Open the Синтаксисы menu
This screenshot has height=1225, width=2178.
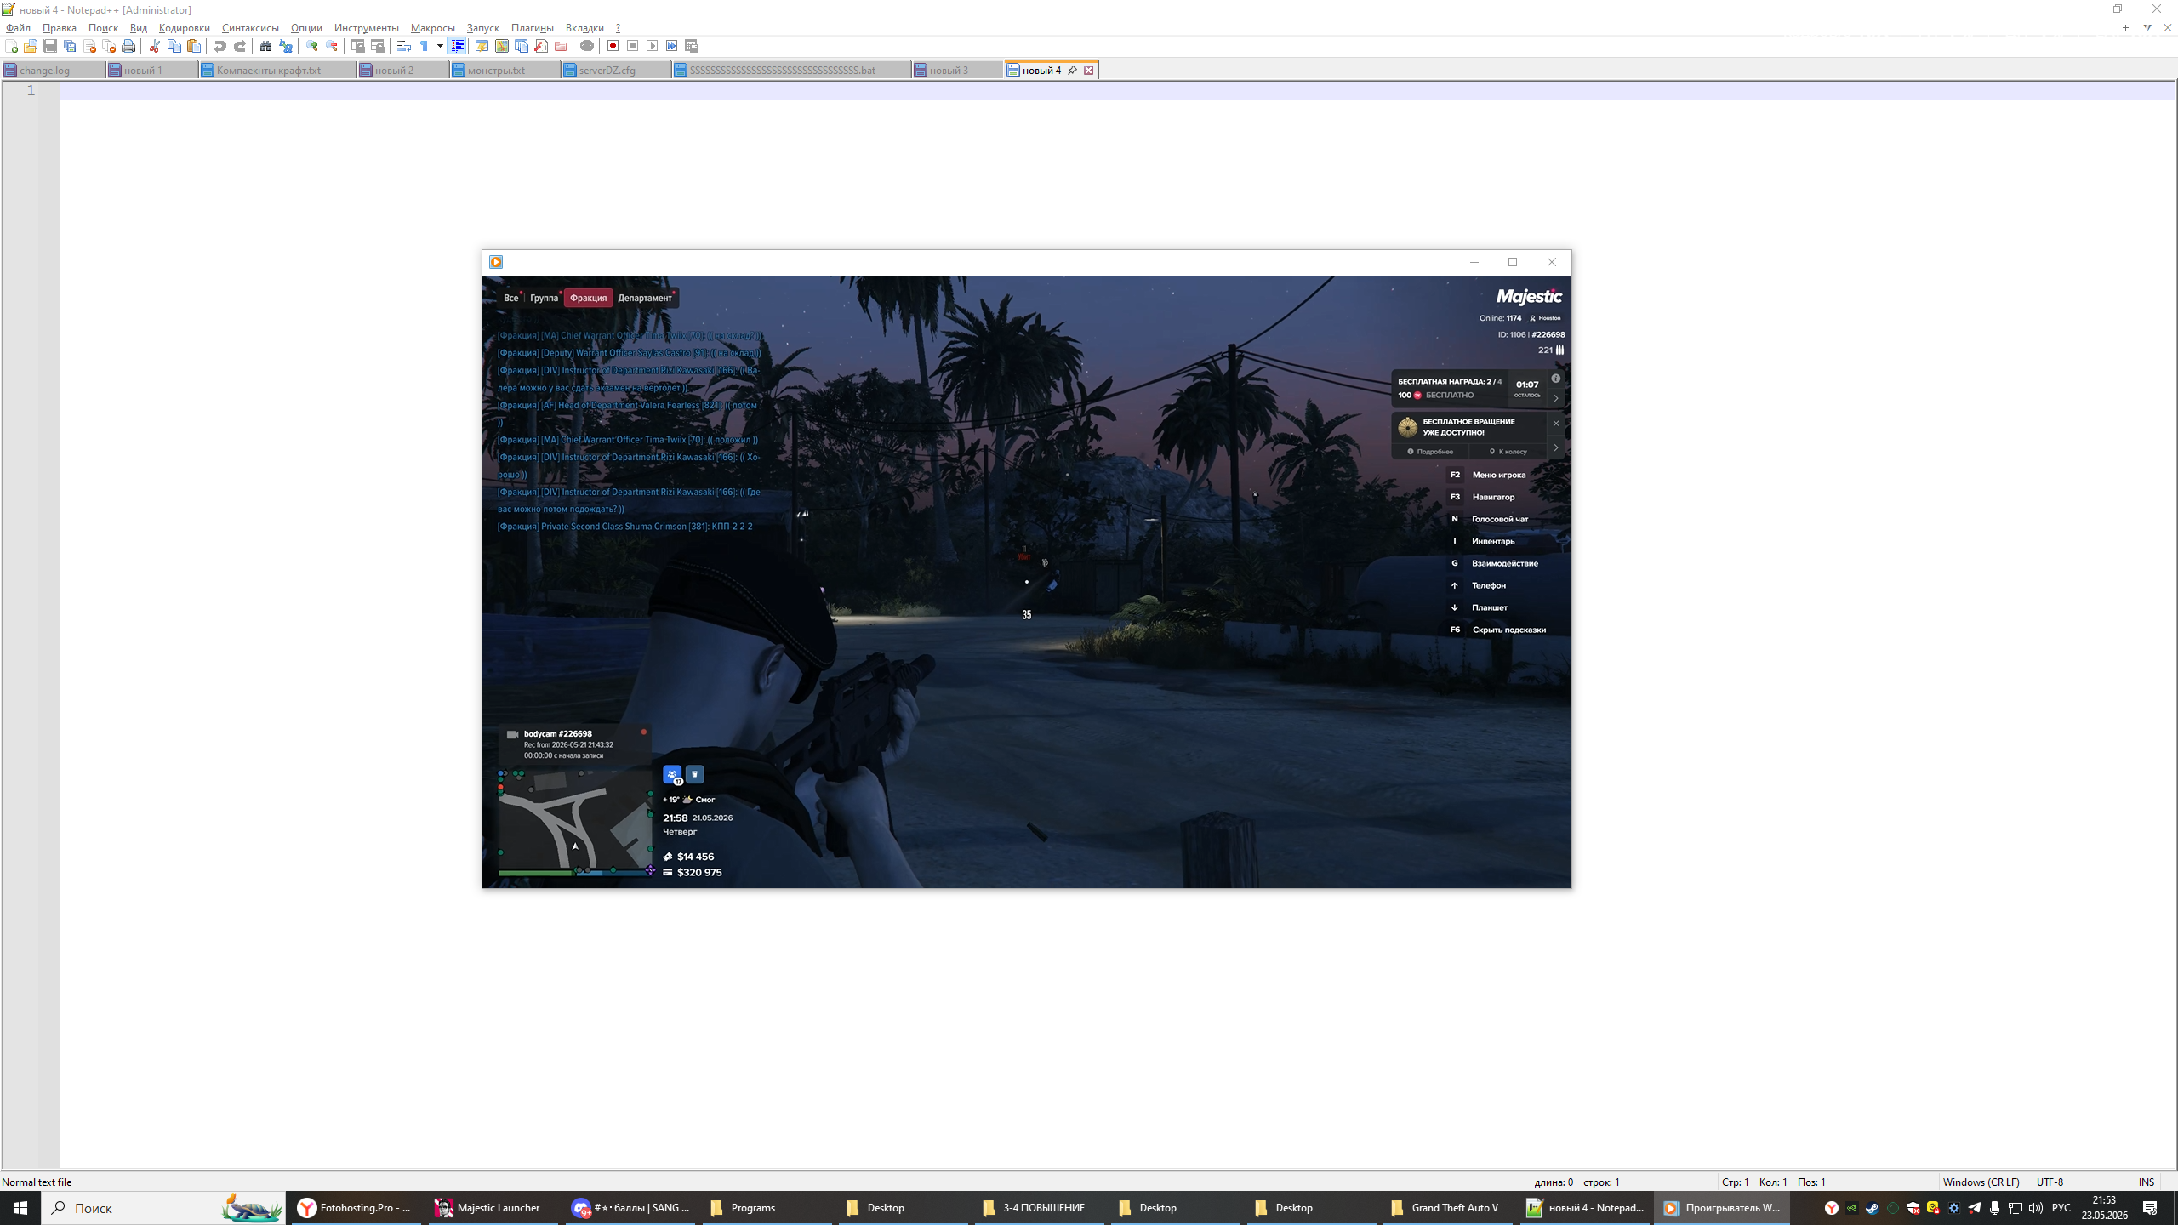click(x=250, y=28)
